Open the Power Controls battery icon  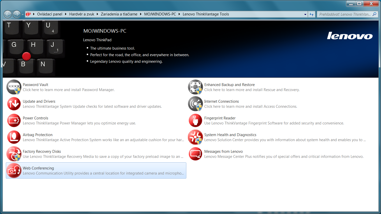tap(14, 120)
